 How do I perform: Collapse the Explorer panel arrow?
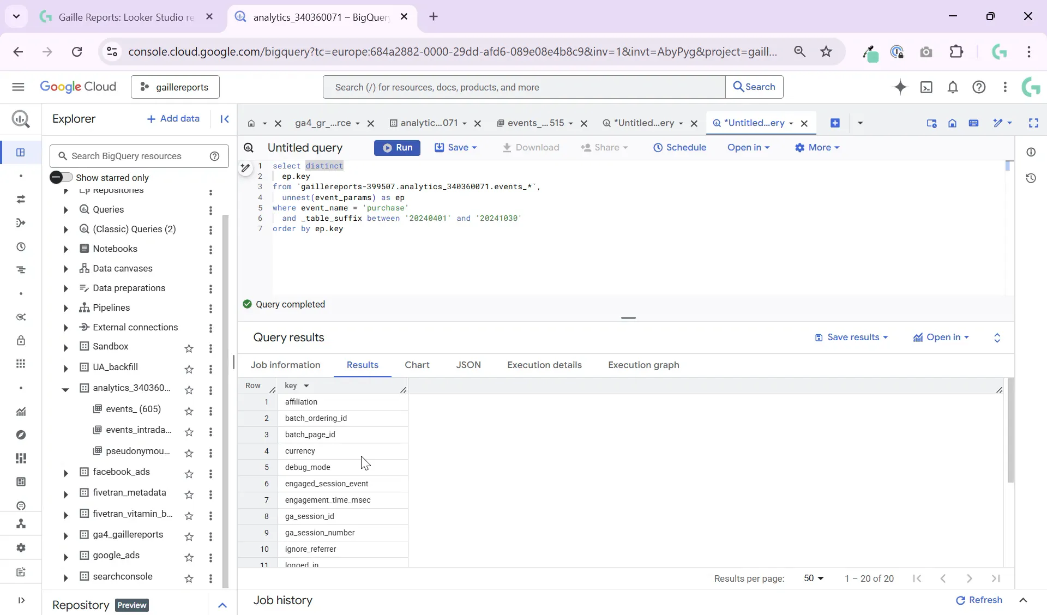pos(225,119)
